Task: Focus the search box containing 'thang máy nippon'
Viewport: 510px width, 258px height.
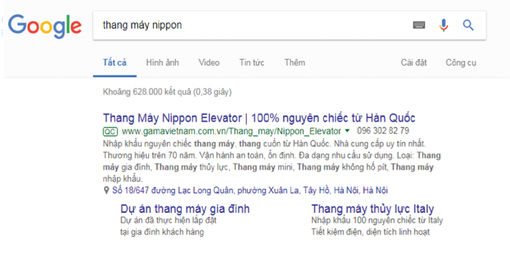Action: 289,25
